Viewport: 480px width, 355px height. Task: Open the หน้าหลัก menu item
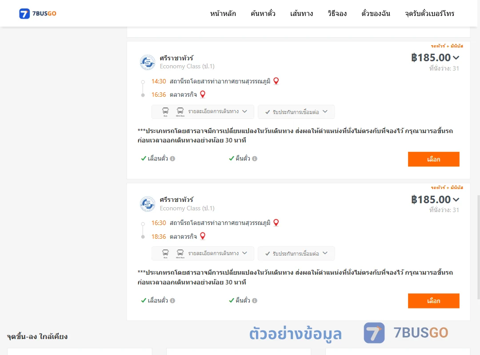[223, 13]
